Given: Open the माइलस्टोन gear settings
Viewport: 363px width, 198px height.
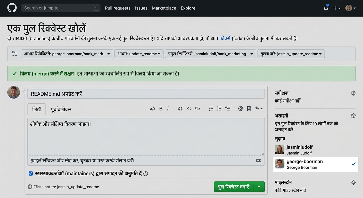Looking at the screenshot, I should click(x=353, y=182).
